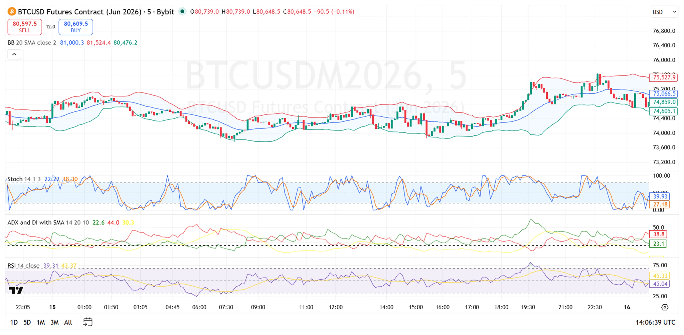The image size is (684, 335).
Task: Select the 1D time range
Action: click(14, 322)
